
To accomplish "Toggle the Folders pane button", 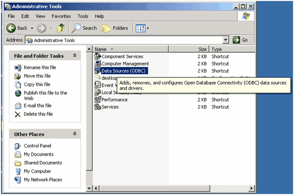I will (115, 28).
